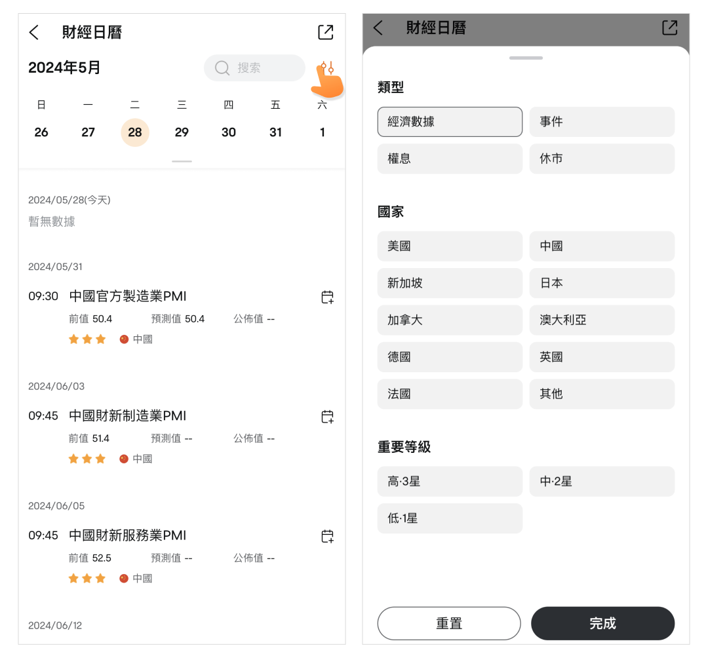Screen dimensions: 708x658
Task: Expand the calendar using the handle below dates
Action: click(x=182, y=161)
